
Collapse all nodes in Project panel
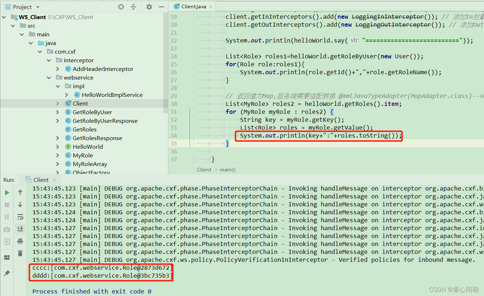click(x=133, y=7)
